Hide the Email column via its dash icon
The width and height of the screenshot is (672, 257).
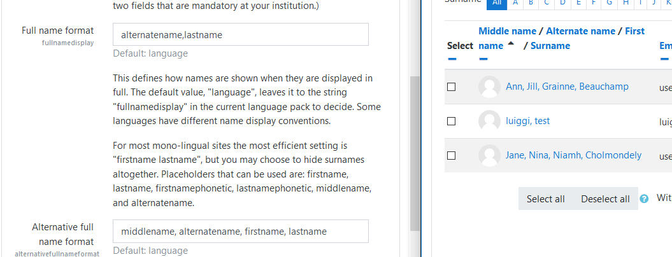pos(664,59)
